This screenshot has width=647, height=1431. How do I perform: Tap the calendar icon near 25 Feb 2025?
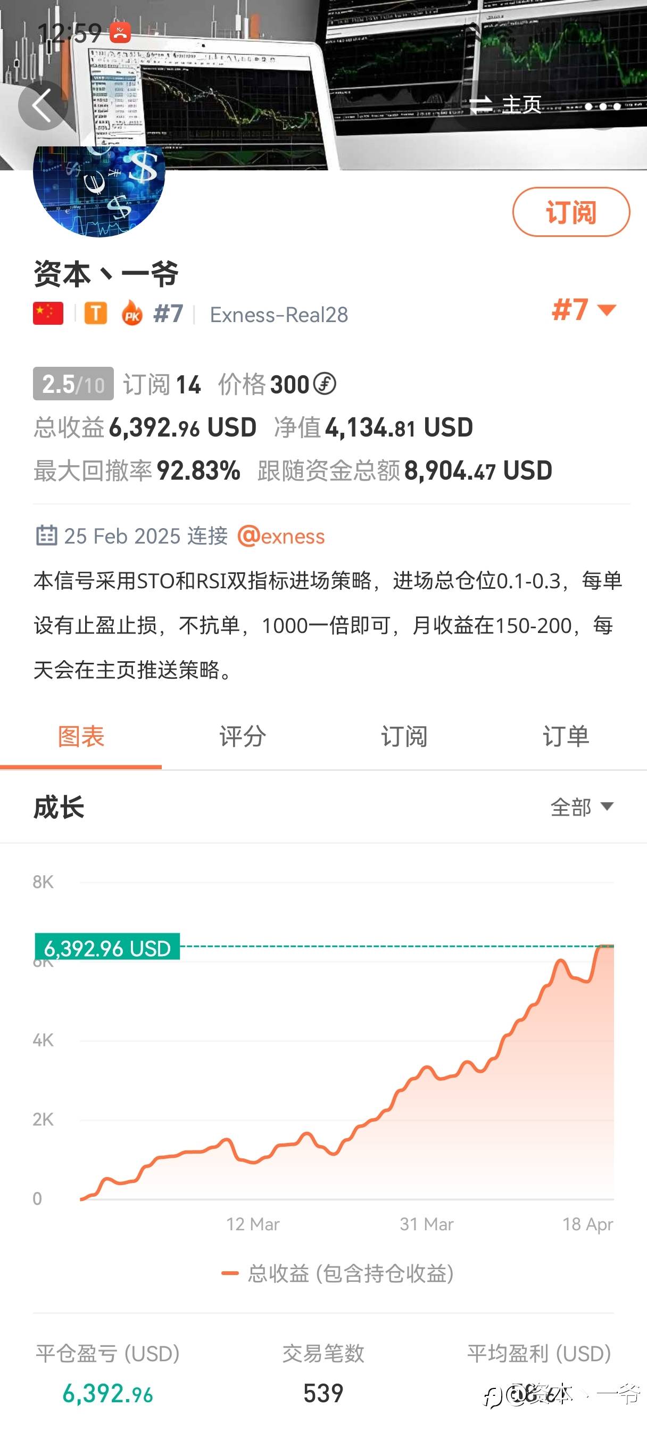pos(46,536)
